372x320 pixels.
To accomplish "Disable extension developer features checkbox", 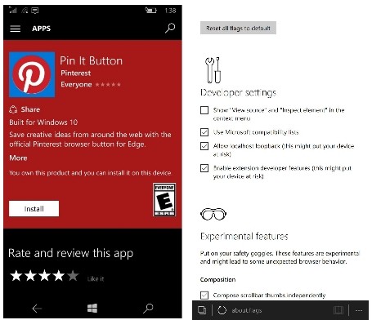I will 204,168.
